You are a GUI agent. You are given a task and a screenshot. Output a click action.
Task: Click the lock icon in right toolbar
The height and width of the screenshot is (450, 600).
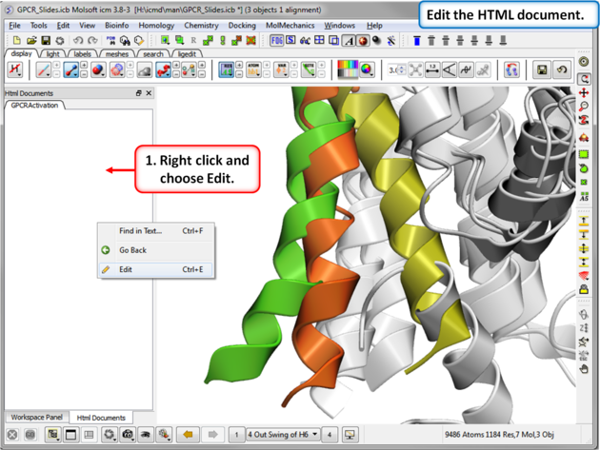[584, 289]
